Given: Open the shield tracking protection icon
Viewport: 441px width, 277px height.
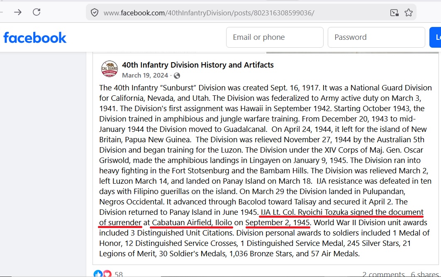Looking at the screenshot, I should point(95,13).
